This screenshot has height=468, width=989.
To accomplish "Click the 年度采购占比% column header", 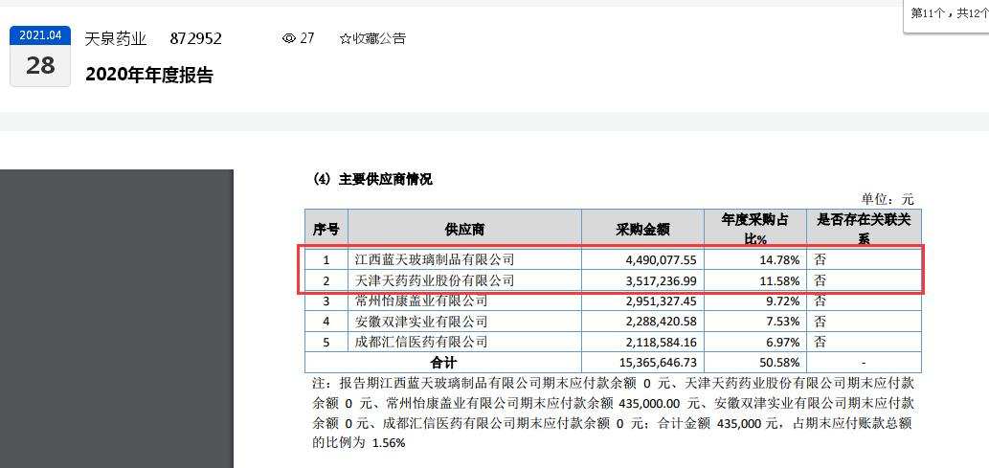I will 755,229.
